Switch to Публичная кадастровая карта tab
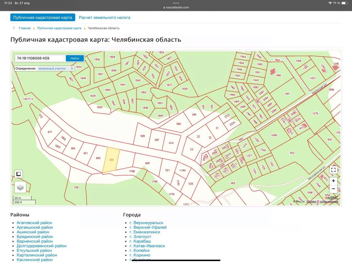Screen dimensions: 352x263 pyautogui.click(x=43, y=18)
